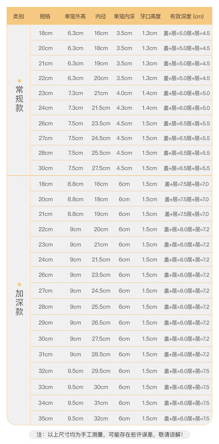The height and width of the screenshot is (444, 219).
Task: Click the 注 measurement note at bottom
Action: (x=109, y=435)
